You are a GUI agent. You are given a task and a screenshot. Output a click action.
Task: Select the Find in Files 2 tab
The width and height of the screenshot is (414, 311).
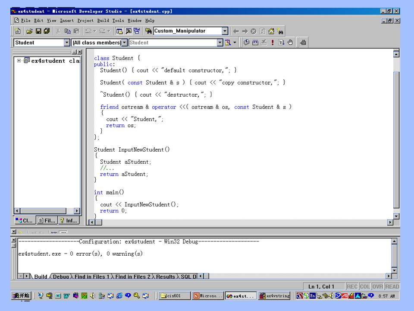pyautogui.click(x=132, y=276)
